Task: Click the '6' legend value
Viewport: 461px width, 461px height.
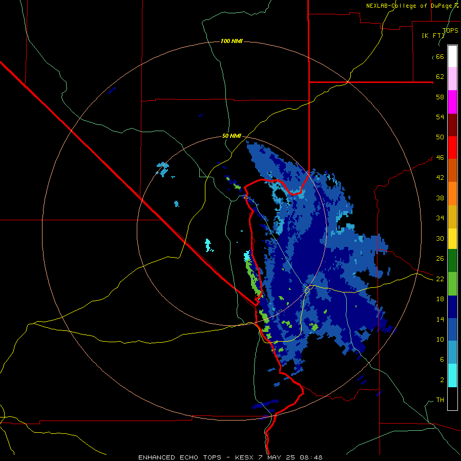Action: [442, 359]
